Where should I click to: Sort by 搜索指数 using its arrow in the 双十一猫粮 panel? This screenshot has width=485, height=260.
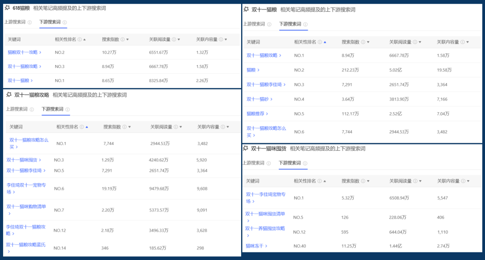coord(368,42)
